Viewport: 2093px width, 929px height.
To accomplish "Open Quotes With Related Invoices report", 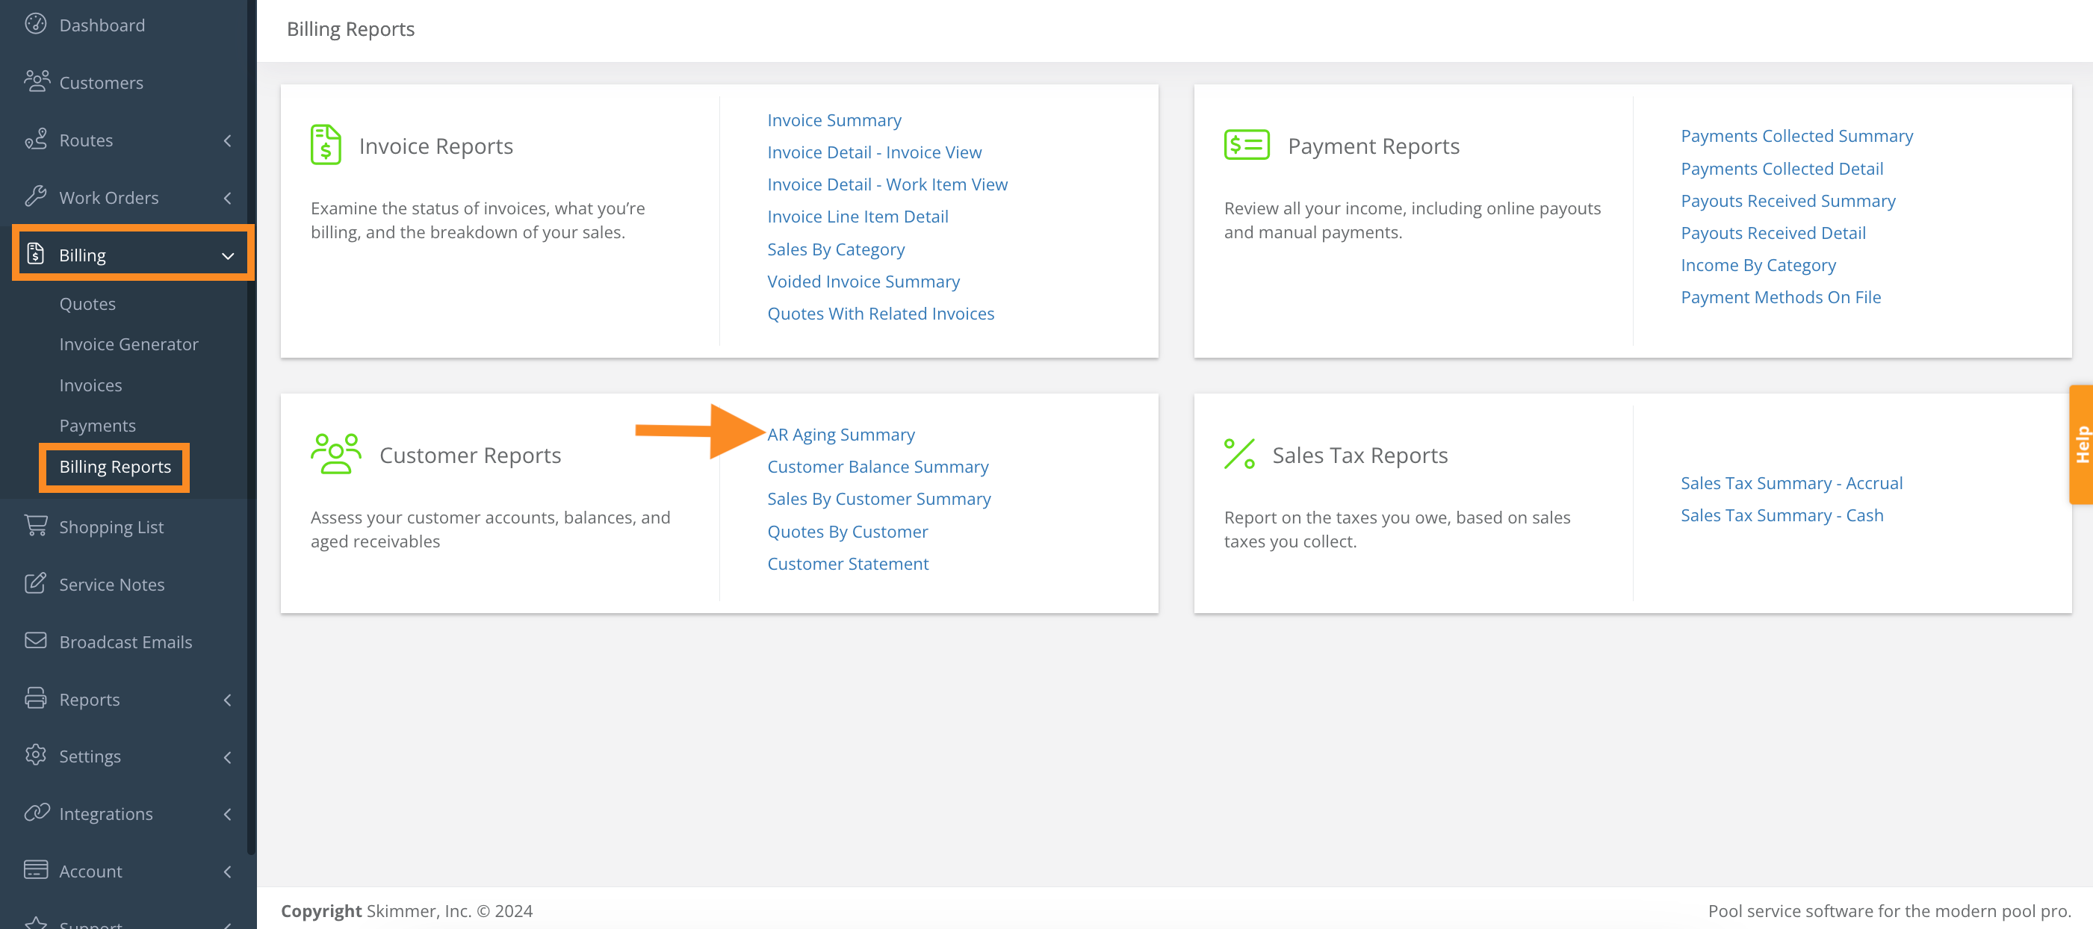I will (x=881, y=314).
